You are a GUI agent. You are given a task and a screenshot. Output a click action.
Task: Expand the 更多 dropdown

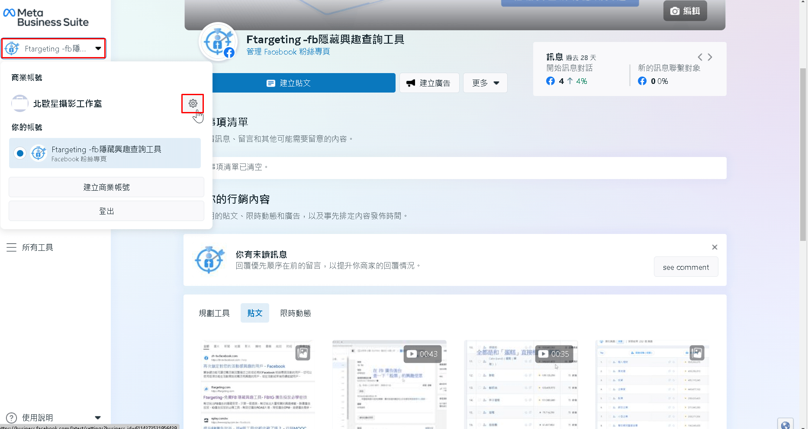pyautogui.click(x=485, y=83)
